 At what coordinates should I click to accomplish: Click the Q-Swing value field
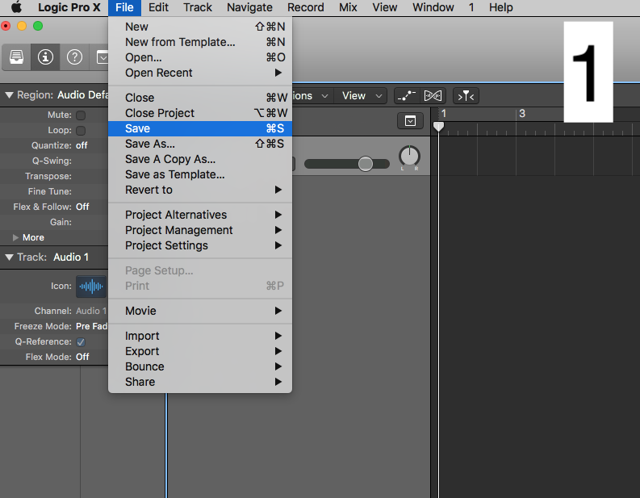[x=91, y=161]
